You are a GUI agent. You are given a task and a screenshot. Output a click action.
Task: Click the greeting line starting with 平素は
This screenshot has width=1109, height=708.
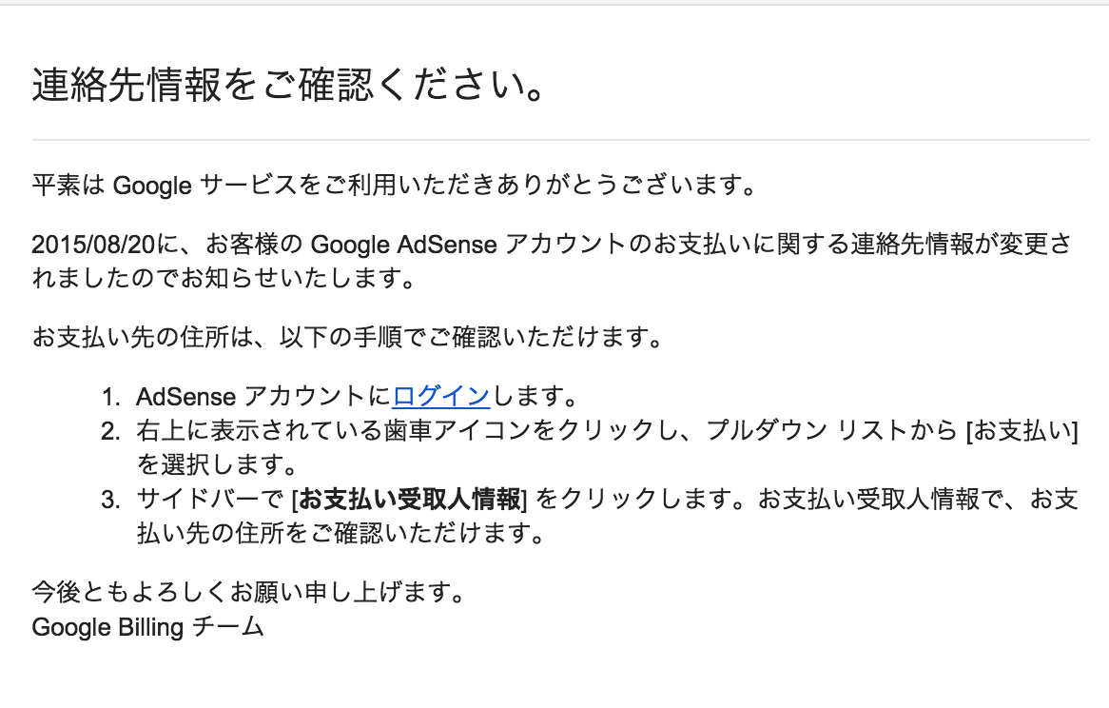(x=395, y=186)
